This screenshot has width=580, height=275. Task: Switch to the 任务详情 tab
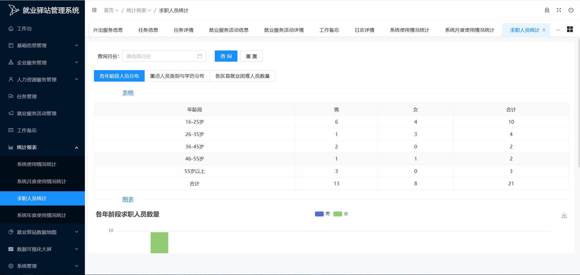click(184, 30)
